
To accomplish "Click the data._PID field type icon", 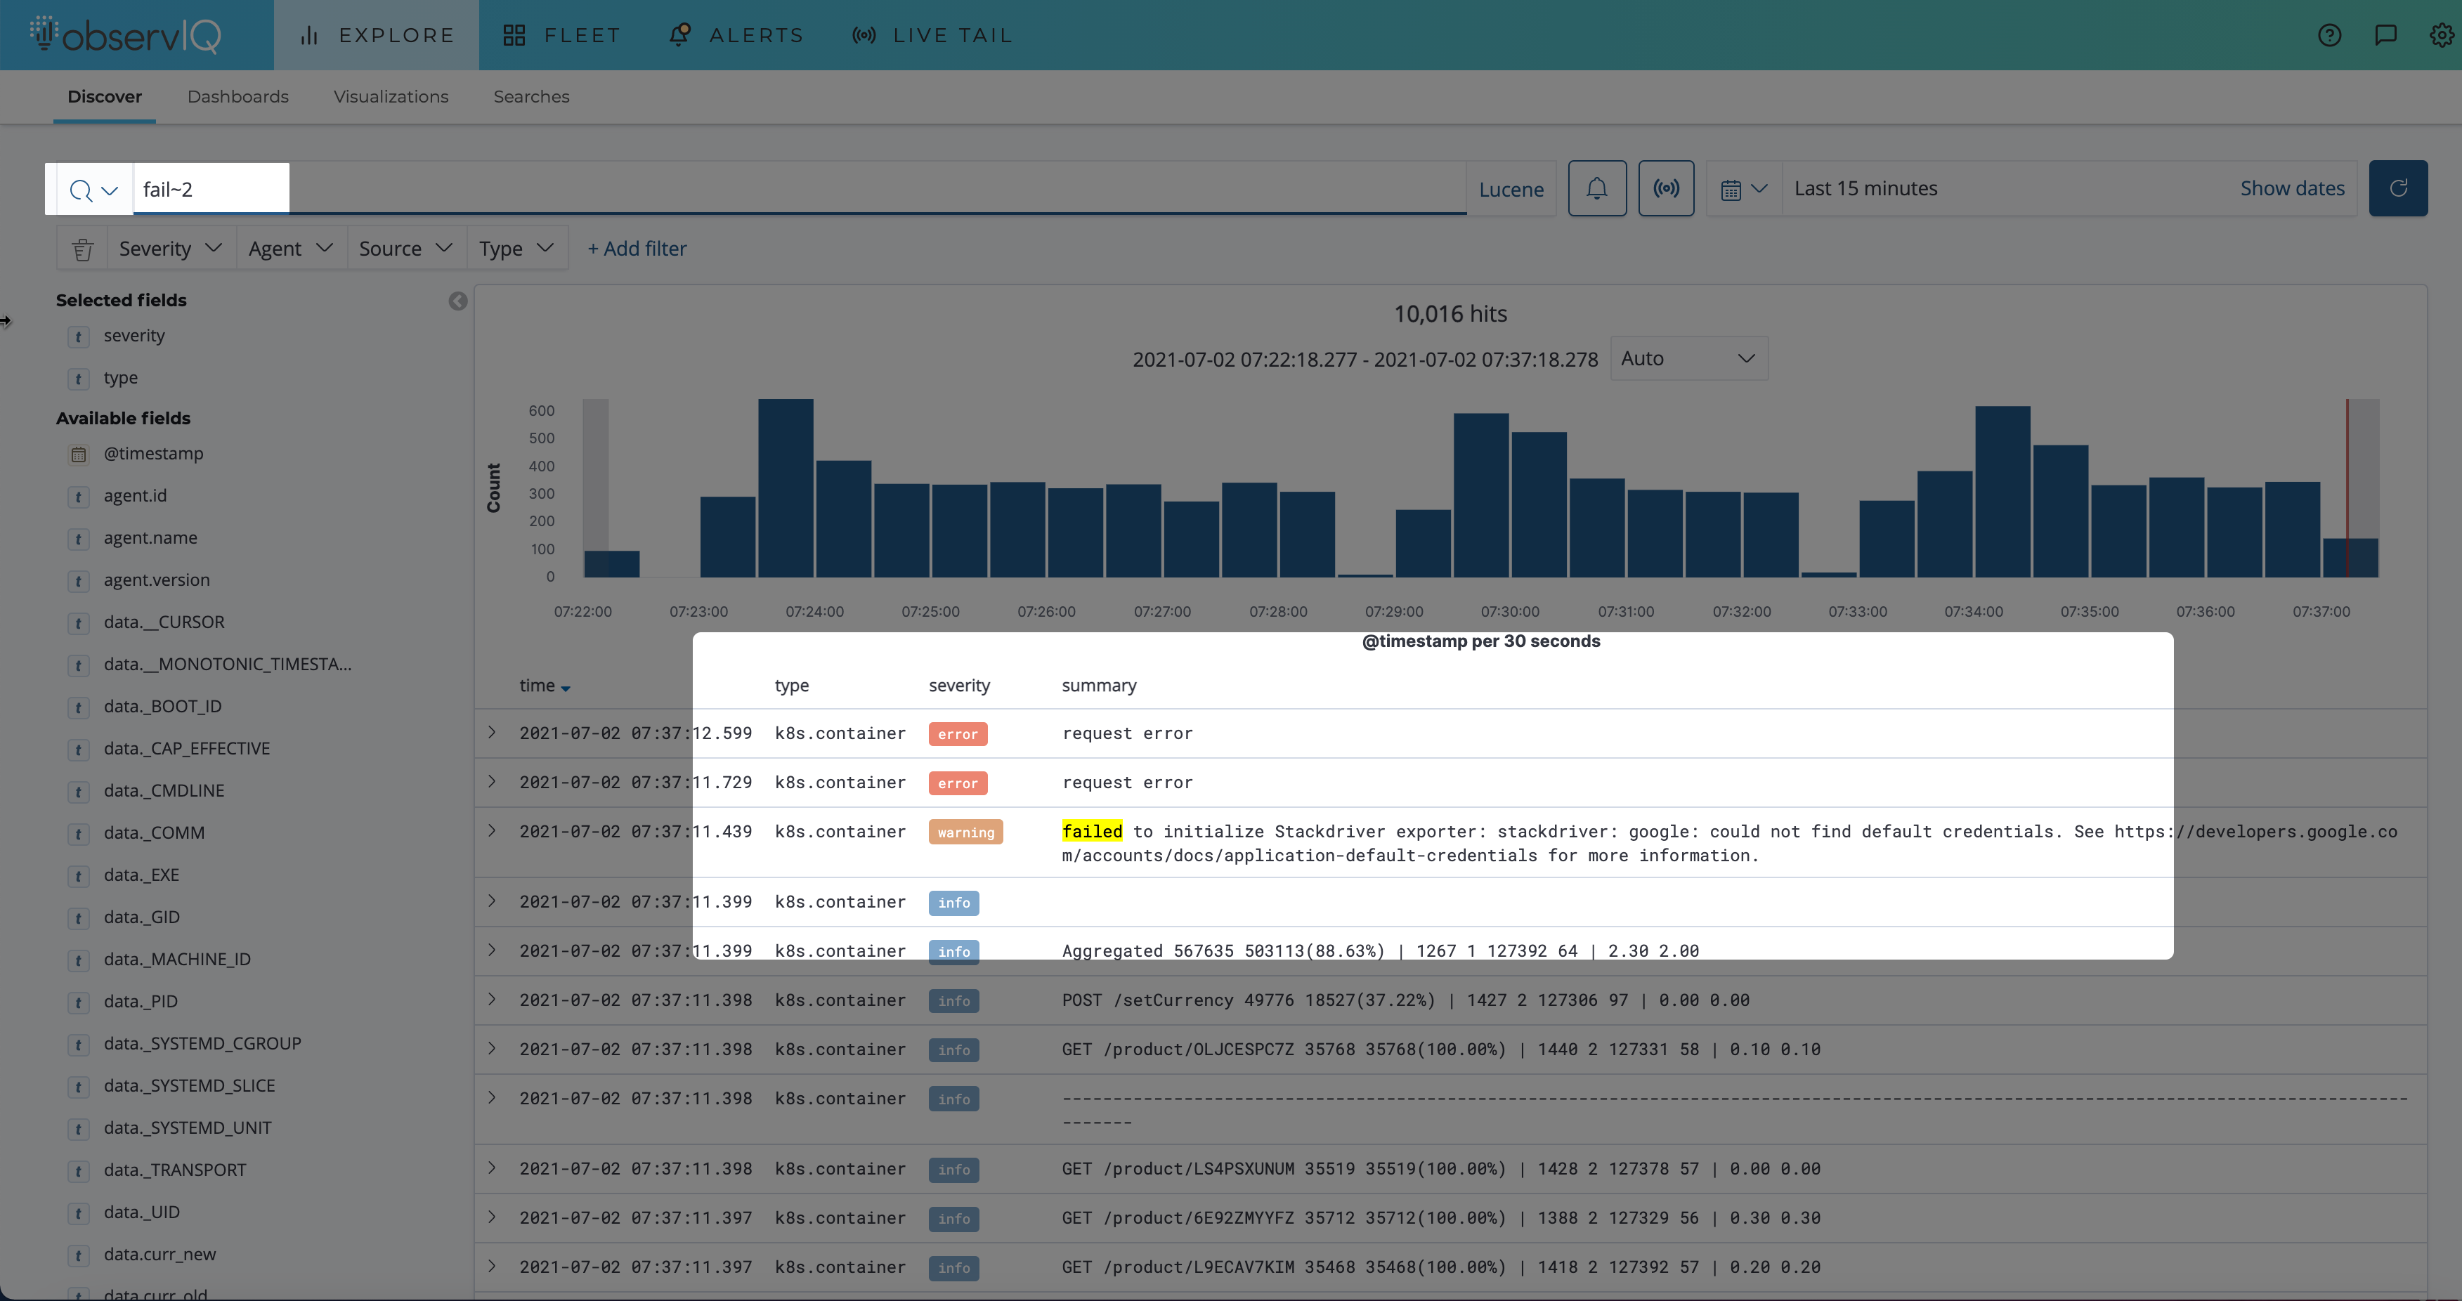I will [x=79, y=1002].
